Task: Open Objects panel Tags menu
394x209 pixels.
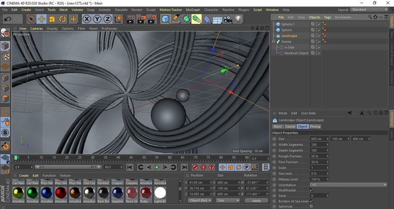Action: point(327,17)
